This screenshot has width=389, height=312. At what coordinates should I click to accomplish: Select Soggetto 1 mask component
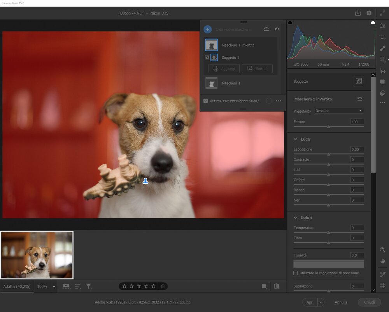[x=241, y=58]
